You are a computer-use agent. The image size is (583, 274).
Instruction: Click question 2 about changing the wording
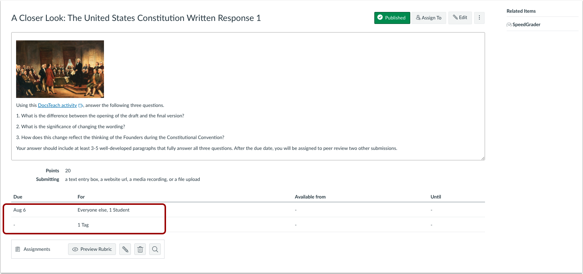pyautogui.click(x=71, y=127)
